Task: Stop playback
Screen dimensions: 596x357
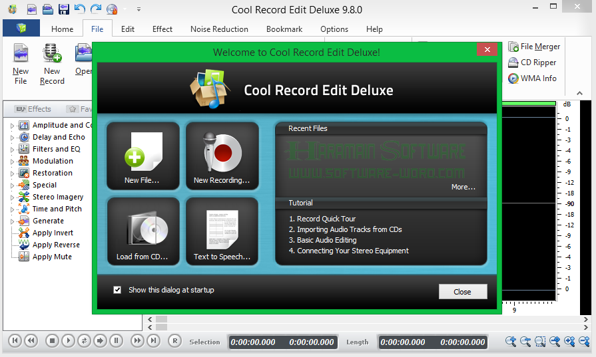Action: (x=52, y=340)
